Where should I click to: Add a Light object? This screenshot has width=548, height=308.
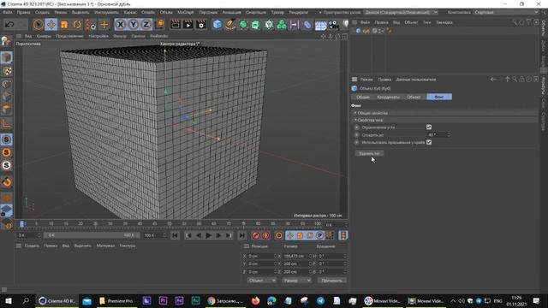coord(345,25)
